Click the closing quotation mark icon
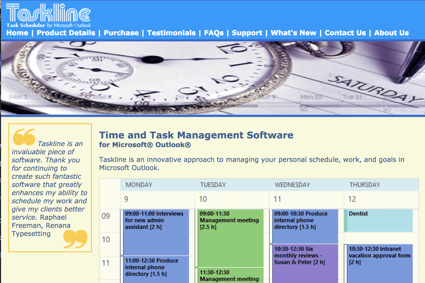425x283 pixels. [x=75, y=239]
